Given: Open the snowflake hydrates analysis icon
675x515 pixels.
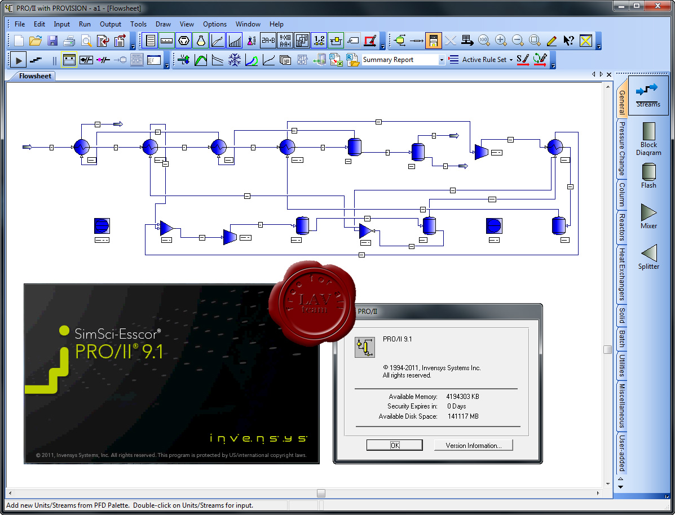Looking at the screenshot, I should (x=235, y=60).
